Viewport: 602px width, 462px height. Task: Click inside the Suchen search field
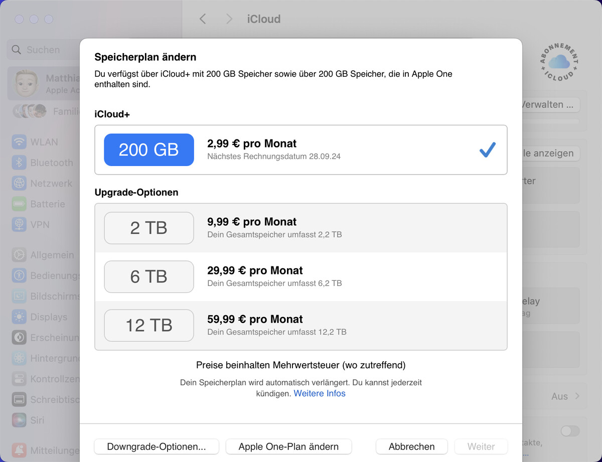click(45, 50)
